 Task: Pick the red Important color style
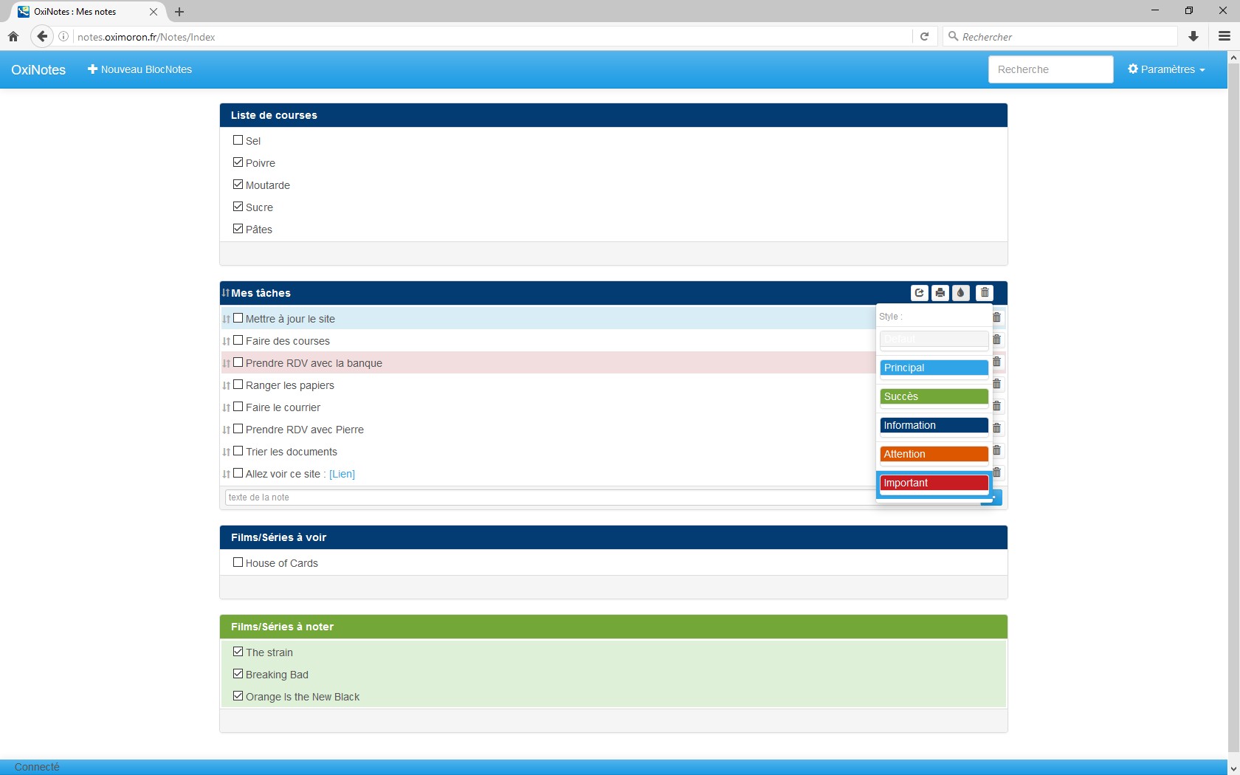pyautogui.click(x=934, y=483)
